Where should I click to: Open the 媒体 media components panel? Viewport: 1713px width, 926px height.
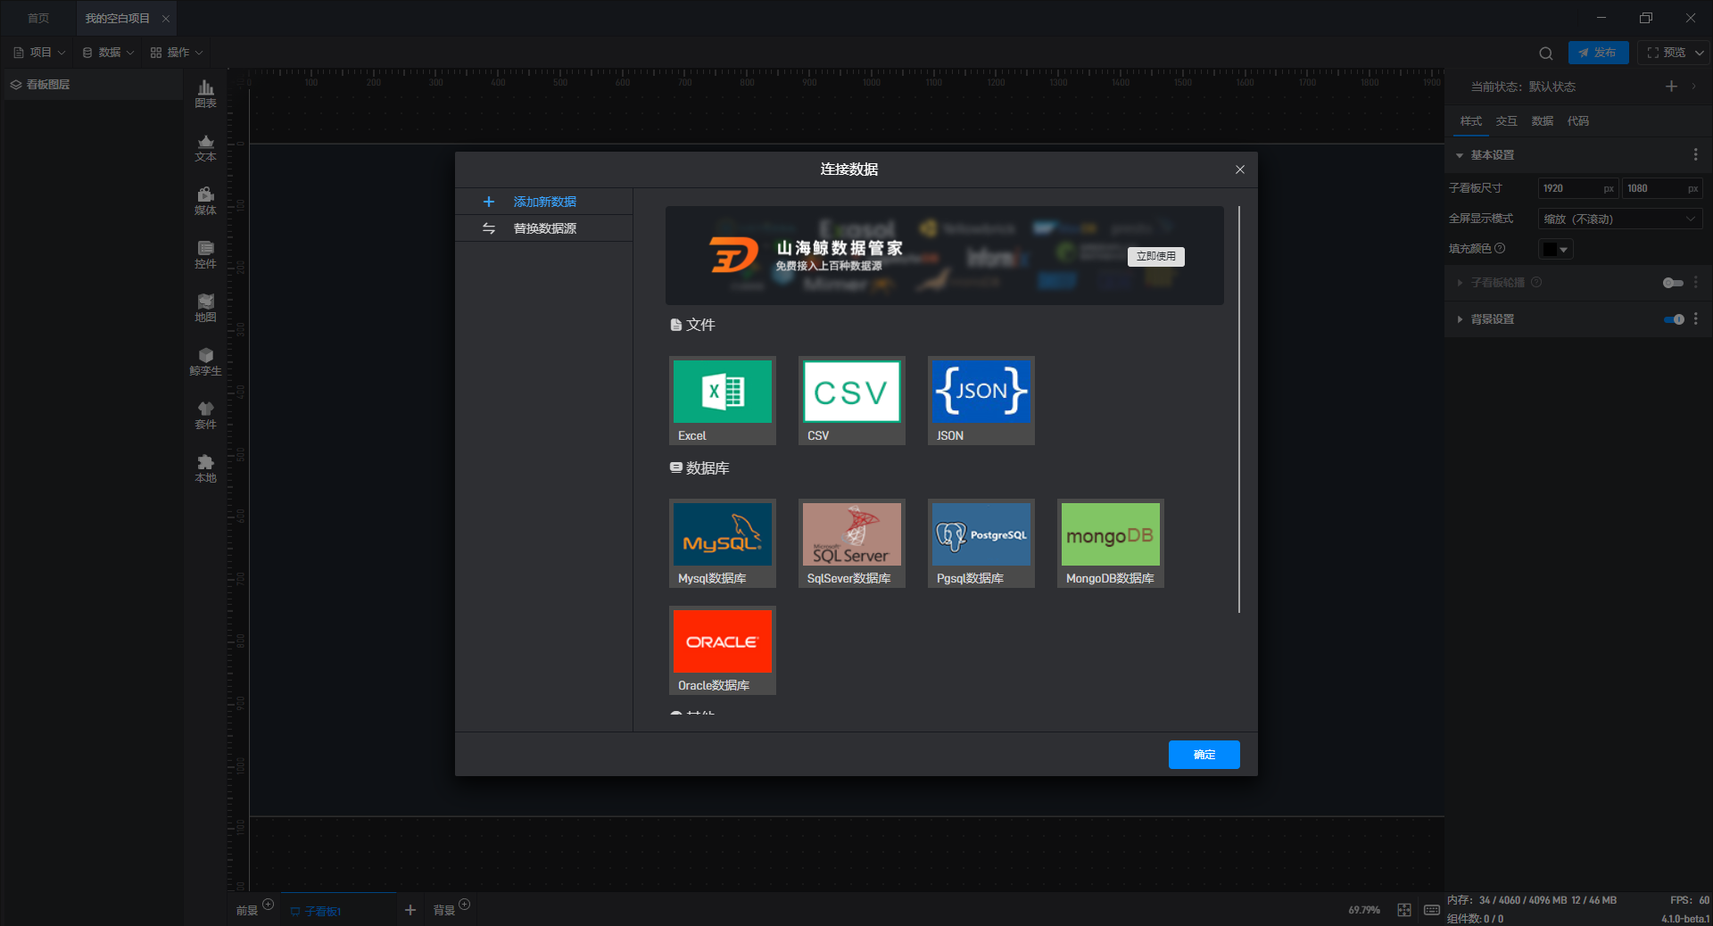[x=205, y=201]
